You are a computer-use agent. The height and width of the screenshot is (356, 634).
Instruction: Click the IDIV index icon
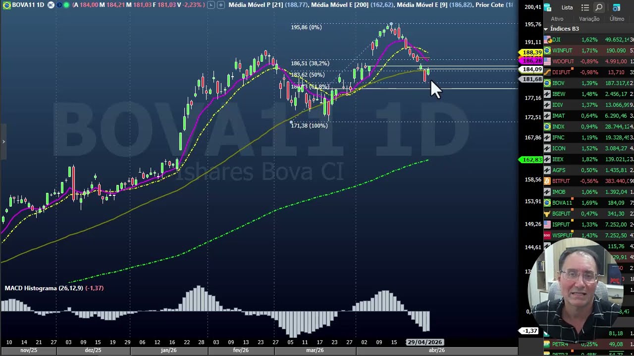547,105
